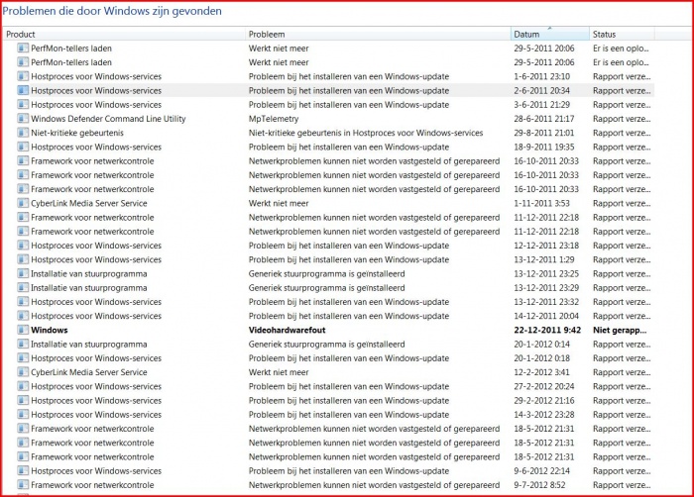The width and height of the screenshot is (694, 497).
Task: Click the Hostproces icon dated 29-2-2012
Action: (x=23, y=401)
